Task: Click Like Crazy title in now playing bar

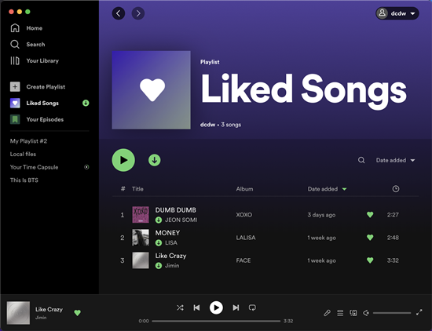Action: pyautogui.click(x=49, y=310)
